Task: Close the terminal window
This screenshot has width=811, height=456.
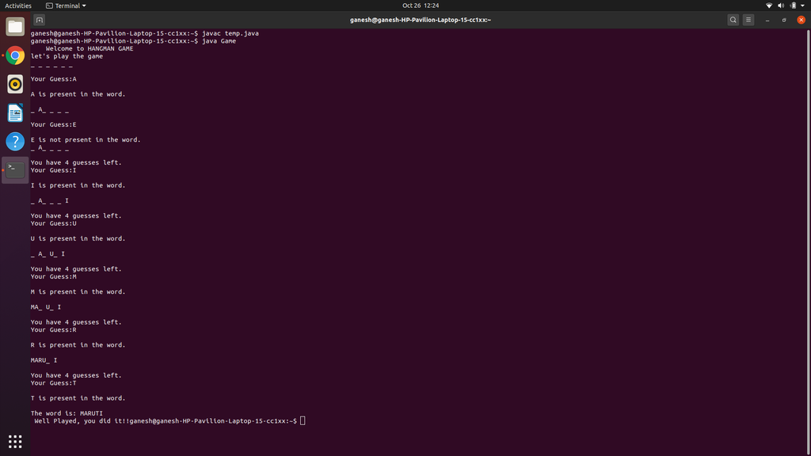Action: coord(801,20)
